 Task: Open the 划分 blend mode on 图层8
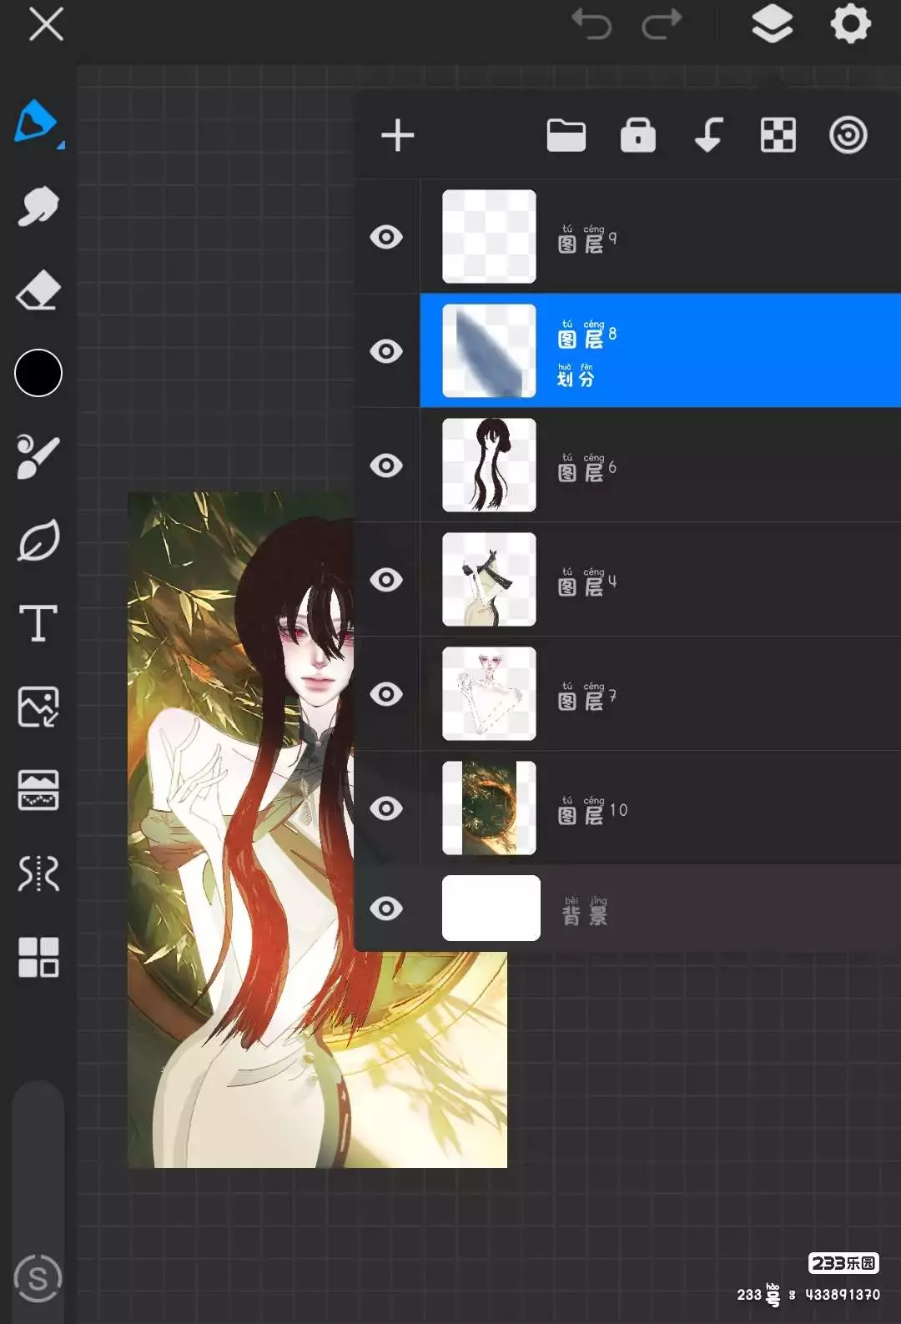click(x=576, y=375)
